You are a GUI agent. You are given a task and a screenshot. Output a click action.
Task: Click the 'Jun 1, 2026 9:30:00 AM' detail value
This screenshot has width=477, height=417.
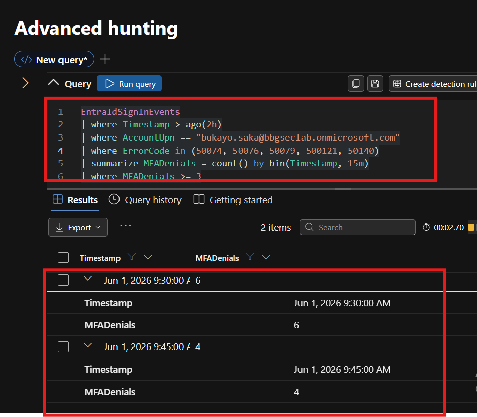point(342,303)
